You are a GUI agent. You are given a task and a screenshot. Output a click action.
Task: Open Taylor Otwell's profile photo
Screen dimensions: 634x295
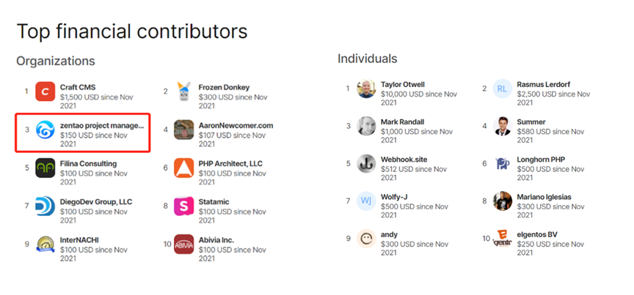pos(366,89)
